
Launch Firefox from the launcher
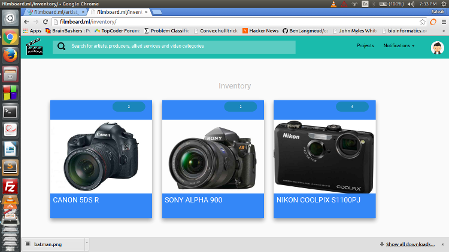point(10,56)
